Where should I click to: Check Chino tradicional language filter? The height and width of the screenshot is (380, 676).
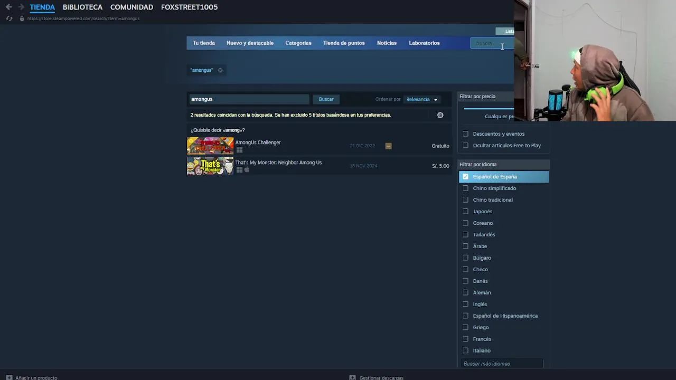465,200
